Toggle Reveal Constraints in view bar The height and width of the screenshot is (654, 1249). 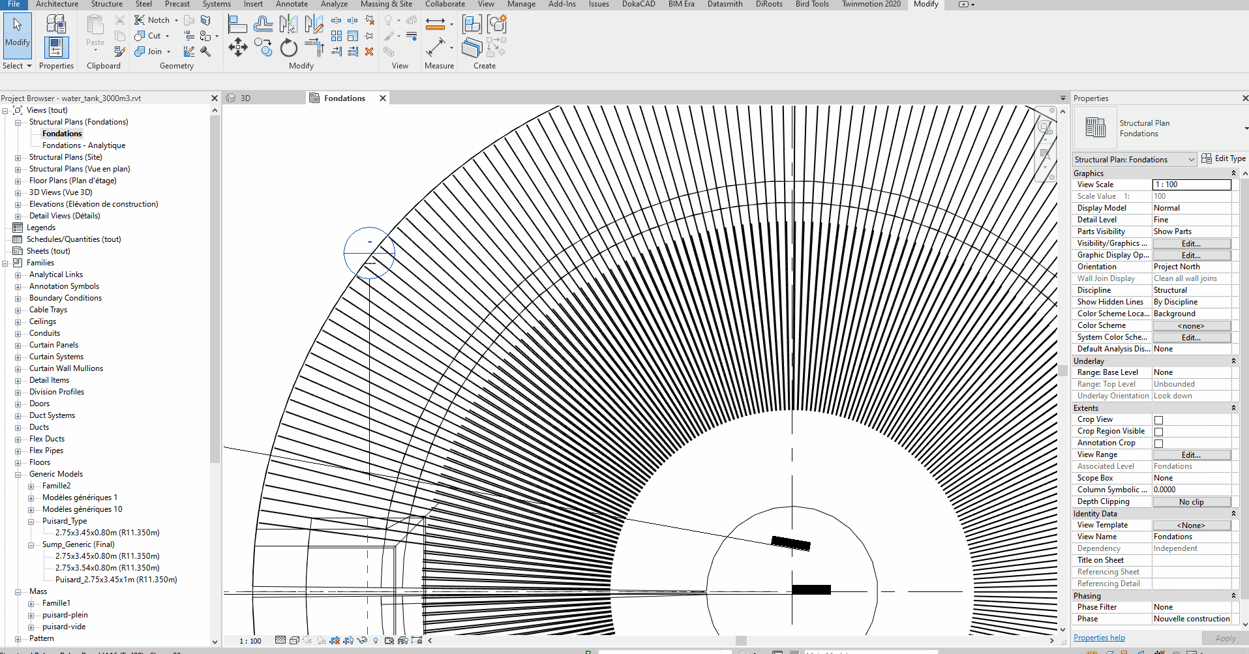tap(416, 640)
